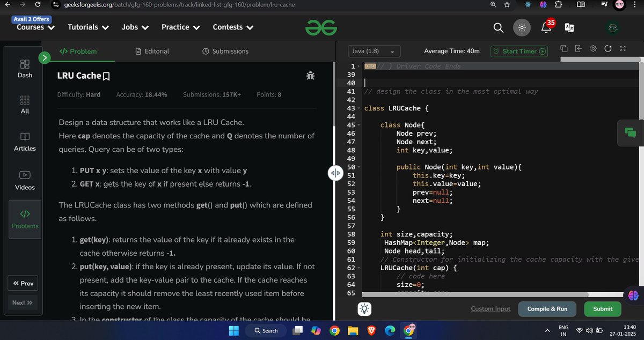Open browser reading mode book icon
Viewport: 644px width, 340px height.
(x=581, y=5)
